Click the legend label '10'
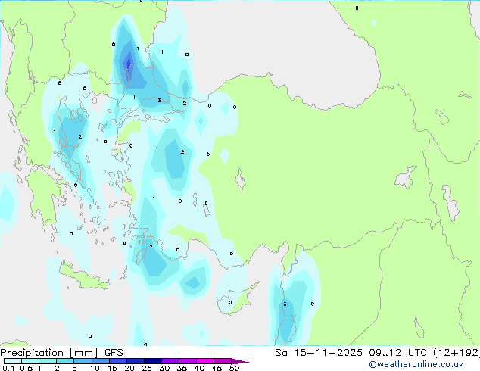The width and height of the screenshot is (480, 371). [95, 368]
